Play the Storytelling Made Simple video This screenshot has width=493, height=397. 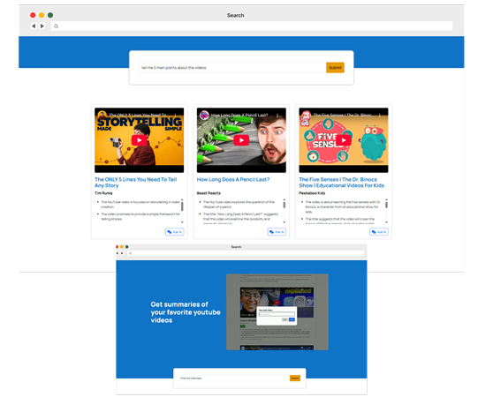pyautogui.click(x=139, y=140)
